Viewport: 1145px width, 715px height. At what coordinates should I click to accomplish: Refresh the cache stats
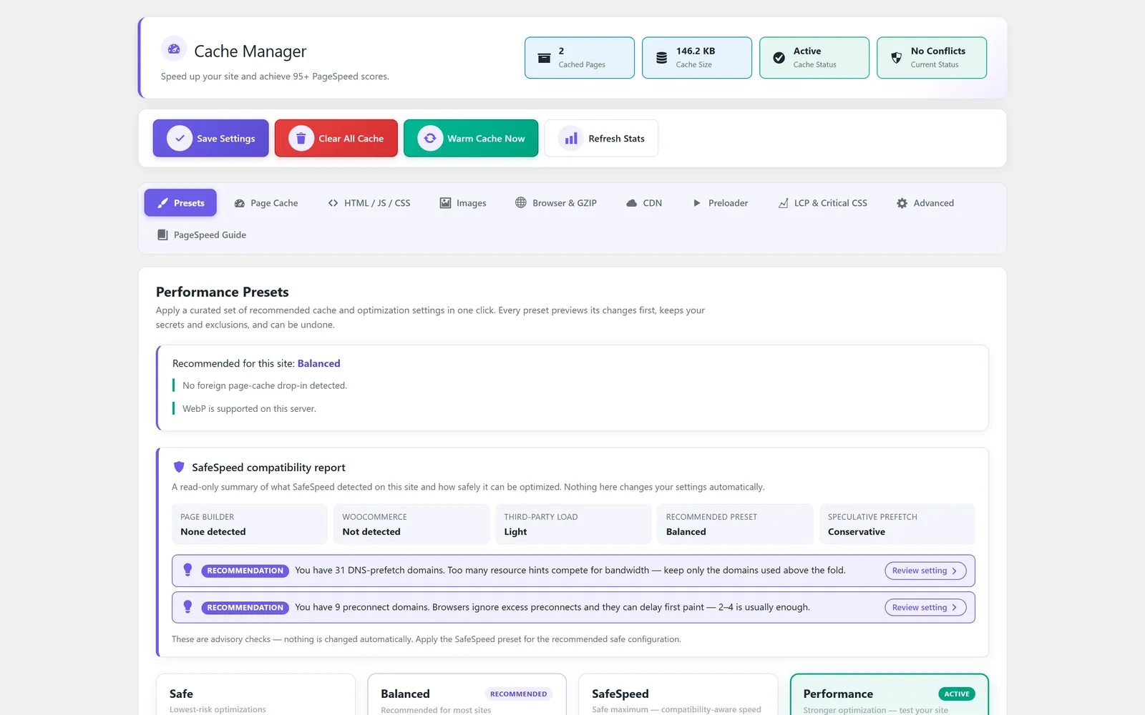pos(601,138)
